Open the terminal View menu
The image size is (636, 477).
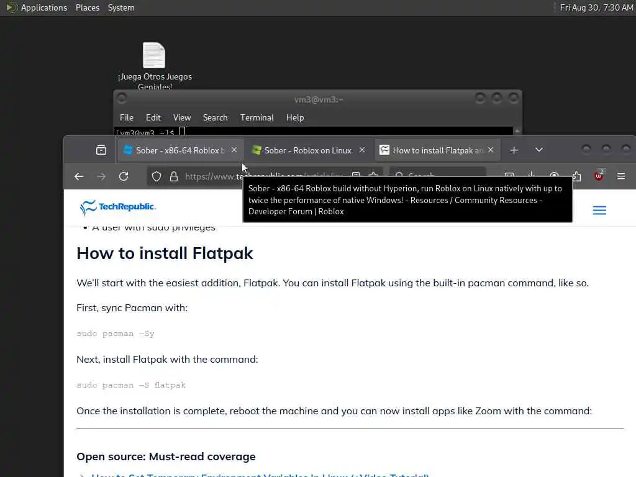click(182, 117)
